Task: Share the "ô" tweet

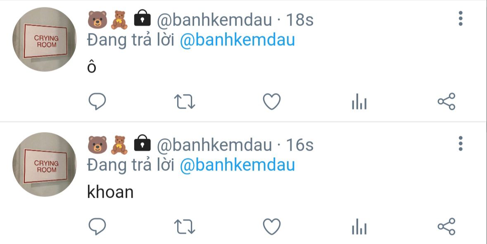Action: pyautogui.click(x=447, y=102)
